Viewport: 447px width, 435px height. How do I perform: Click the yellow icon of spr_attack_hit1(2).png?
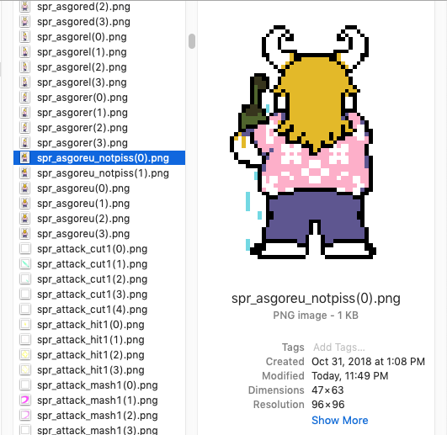24,355
